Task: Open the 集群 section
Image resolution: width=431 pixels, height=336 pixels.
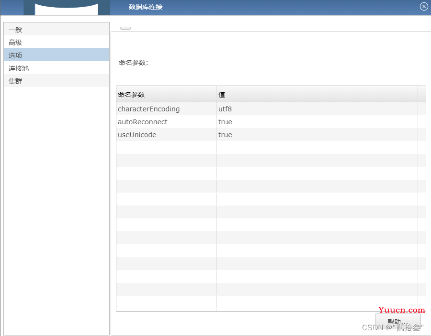Action: click(x=57, y=81)
